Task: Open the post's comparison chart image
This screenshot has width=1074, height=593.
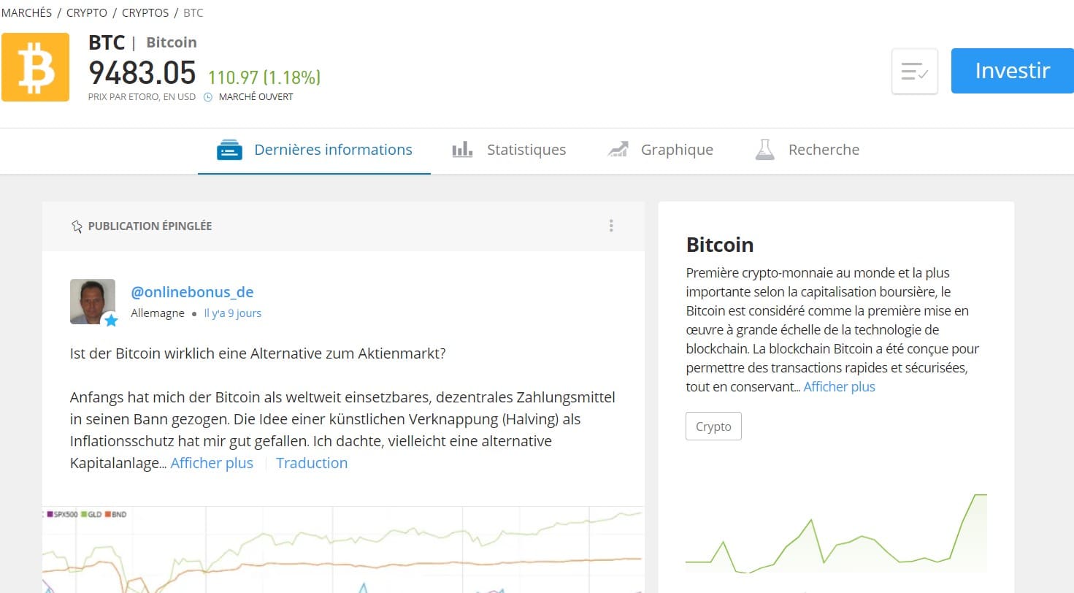Action: click(343, 550)
